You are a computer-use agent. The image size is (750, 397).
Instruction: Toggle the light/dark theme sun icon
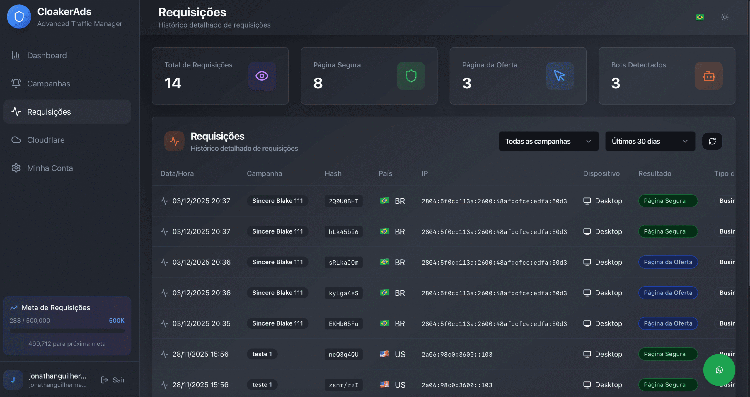click(x=725, y=17)
